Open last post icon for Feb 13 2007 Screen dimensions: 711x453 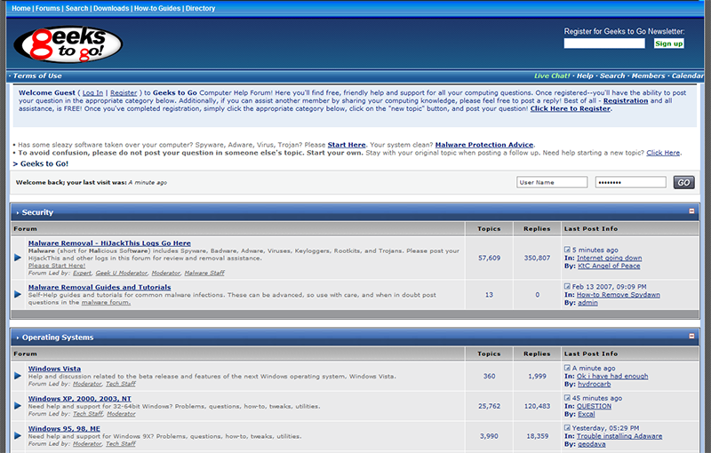(x=567, y=286)
